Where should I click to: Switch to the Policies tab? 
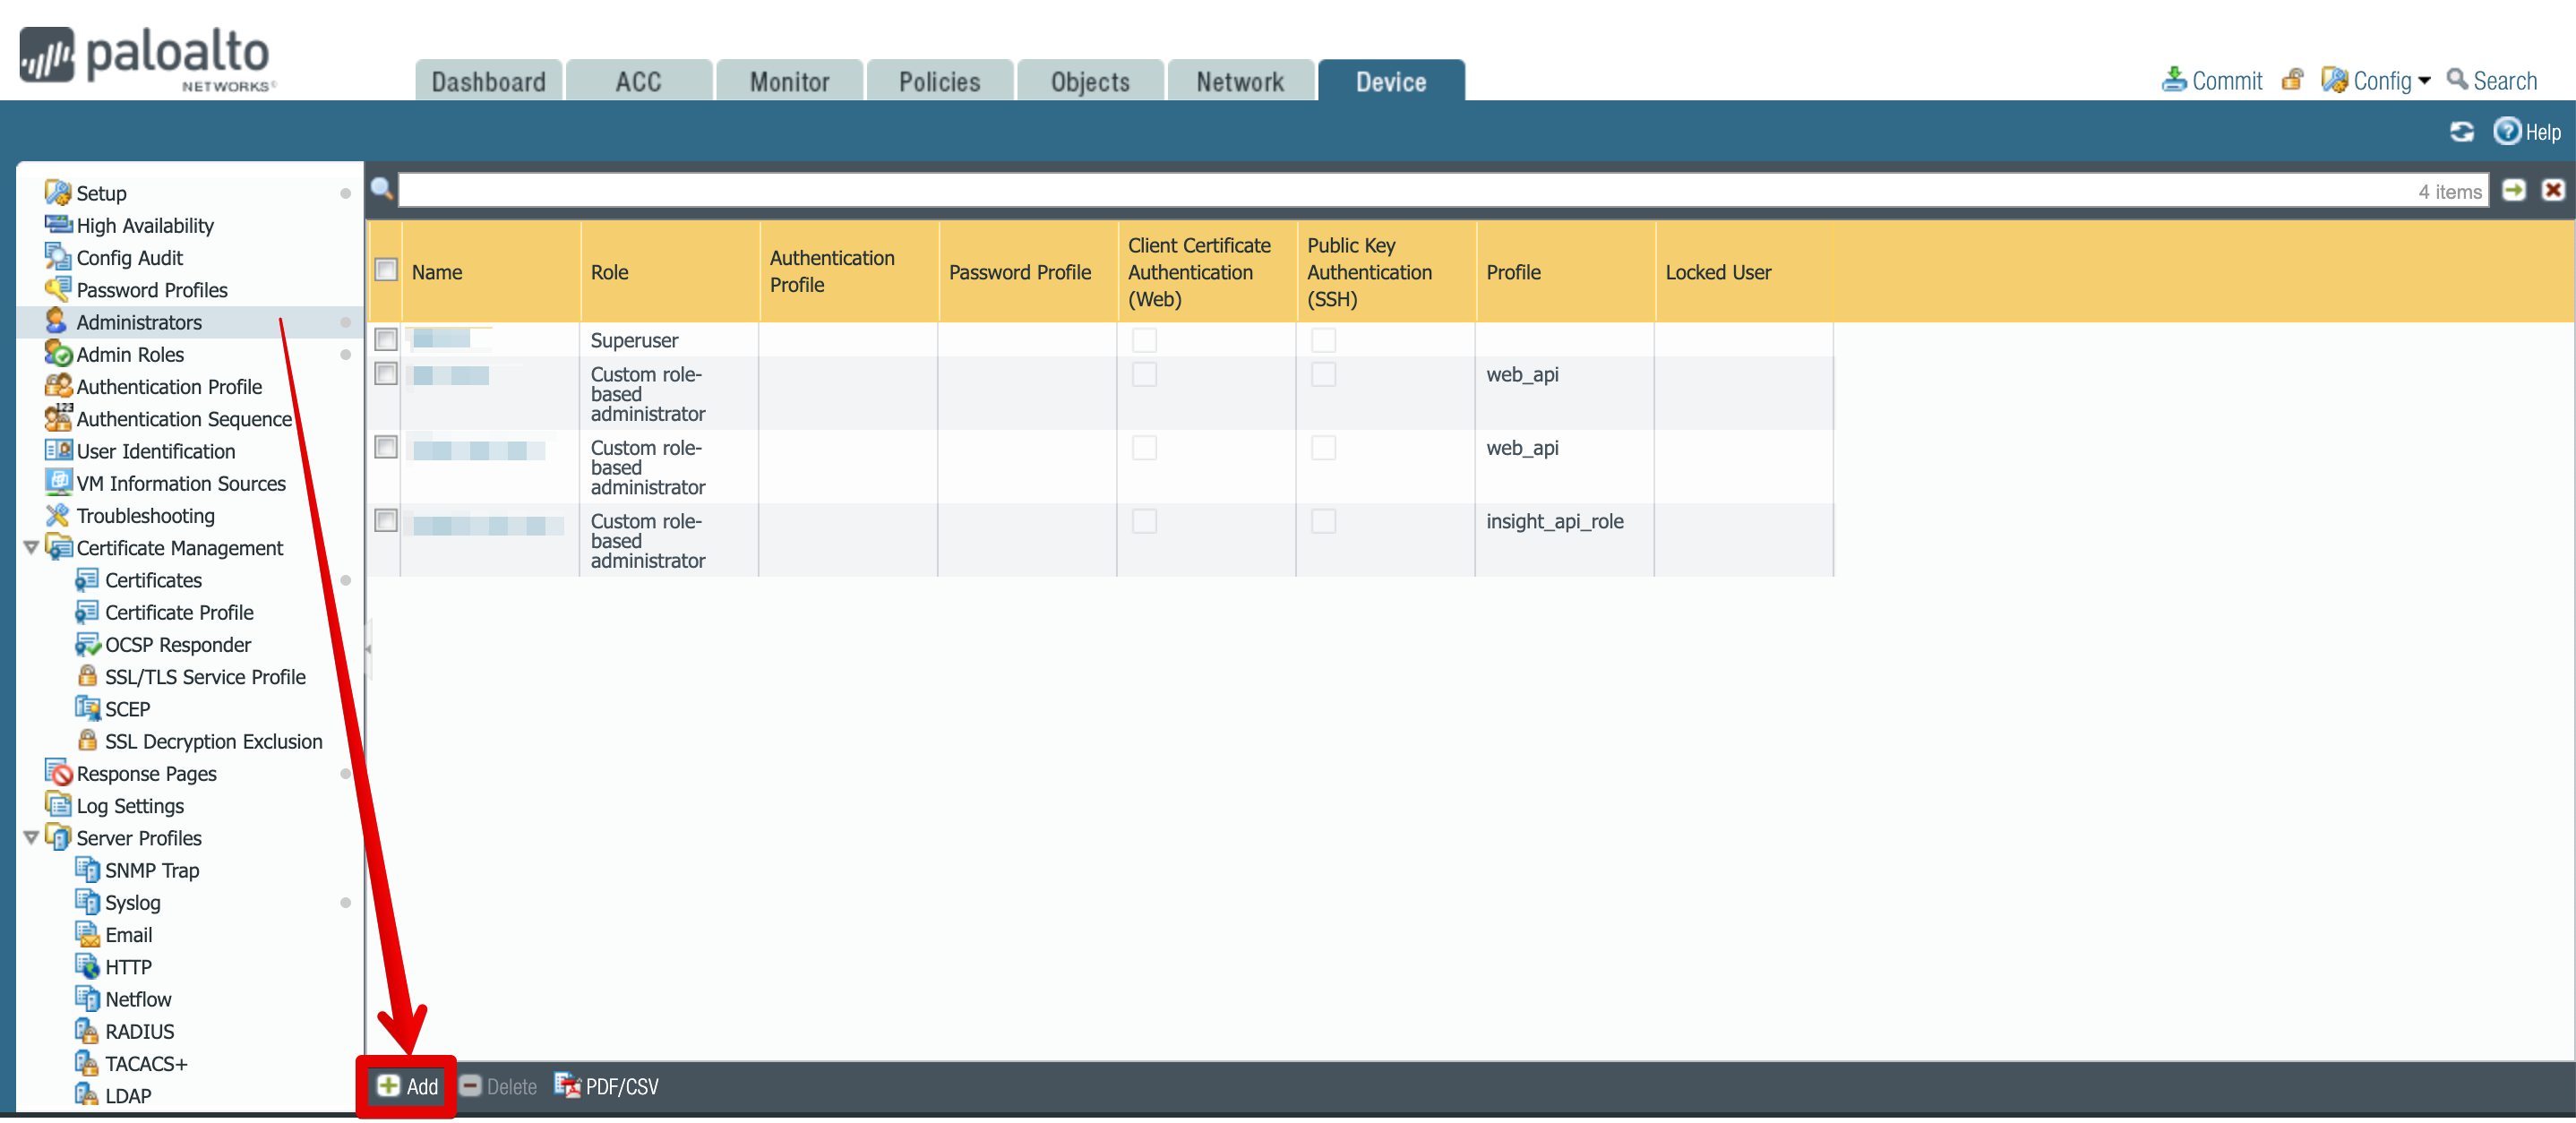[939, 82]
